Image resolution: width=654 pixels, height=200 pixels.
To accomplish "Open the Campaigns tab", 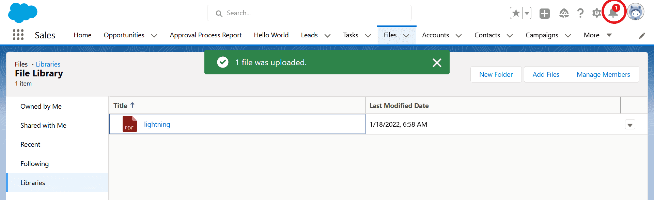I will point(542,35).
